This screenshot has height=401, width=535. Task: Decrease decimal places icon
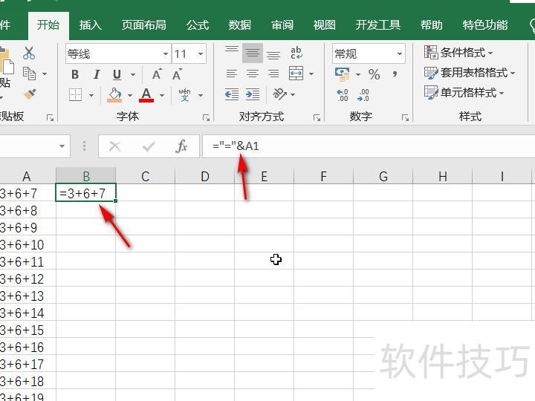(363, 95)
